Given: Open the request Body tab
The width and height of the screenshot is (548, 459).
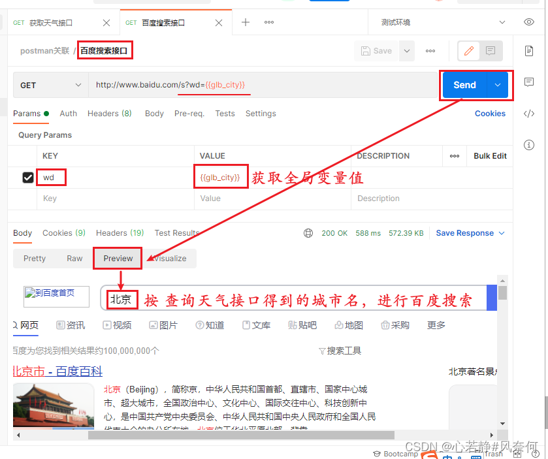Looking at the screenshot, I should point(154,114).
